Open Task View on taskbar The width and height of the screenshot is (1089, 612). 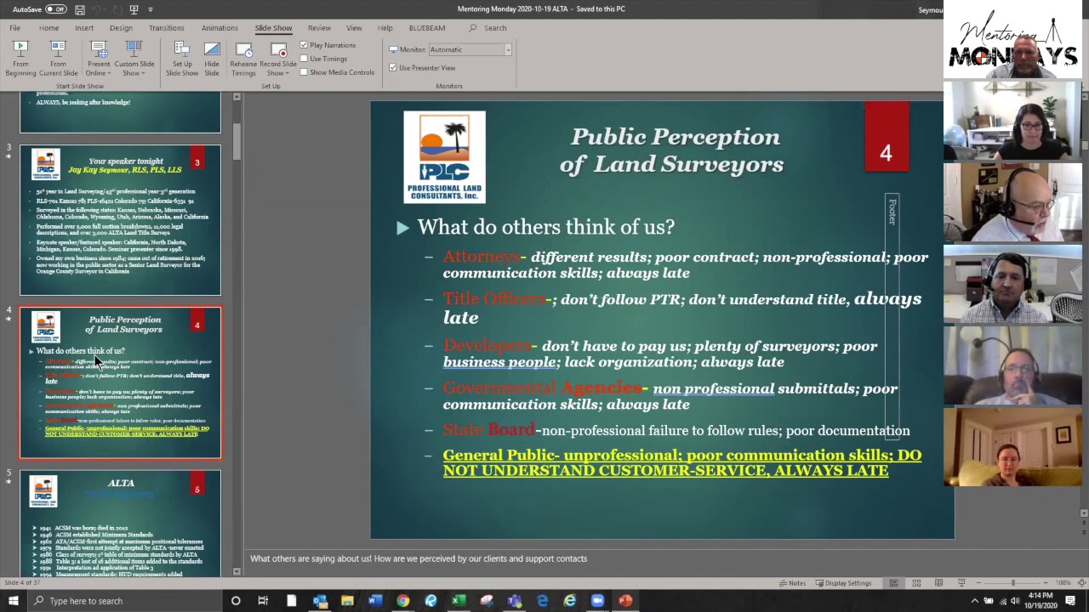(x=263, y=601)
